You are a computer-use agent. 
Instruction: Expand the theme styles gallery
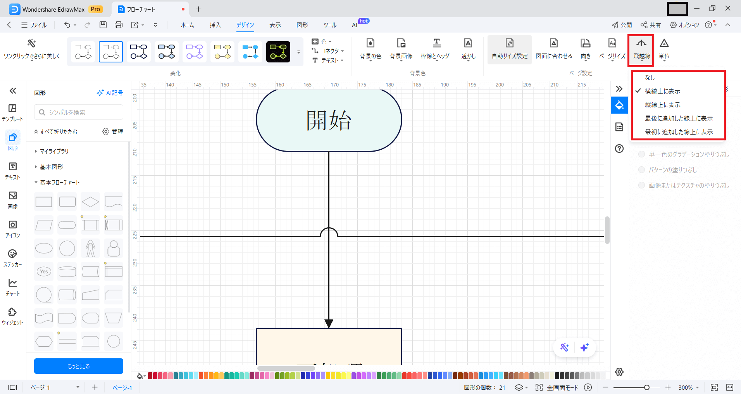(298, 52)
